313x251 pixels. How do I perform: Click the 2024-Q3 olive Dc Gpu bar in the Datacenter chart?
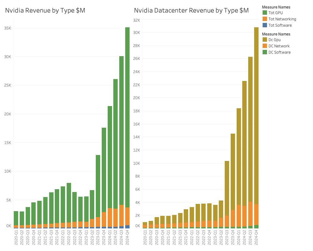coord(250,129)
